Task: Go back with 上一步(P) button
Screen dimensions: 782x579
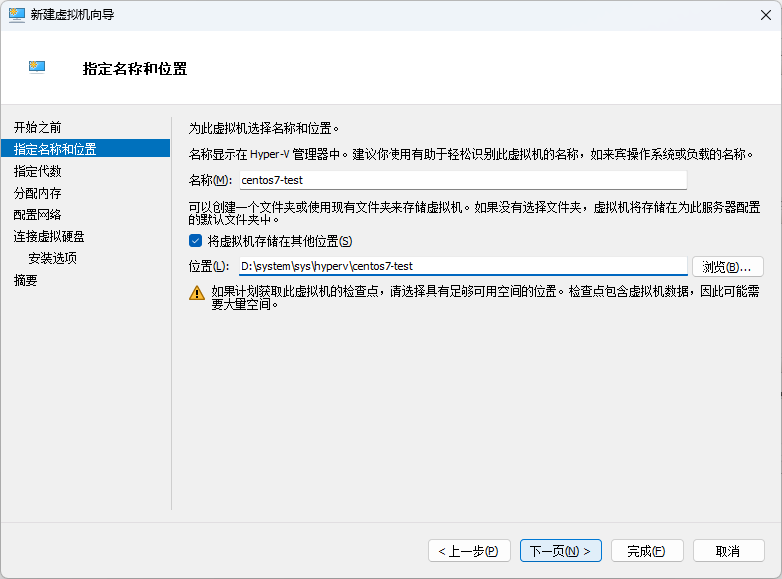Action: [469, 551]
